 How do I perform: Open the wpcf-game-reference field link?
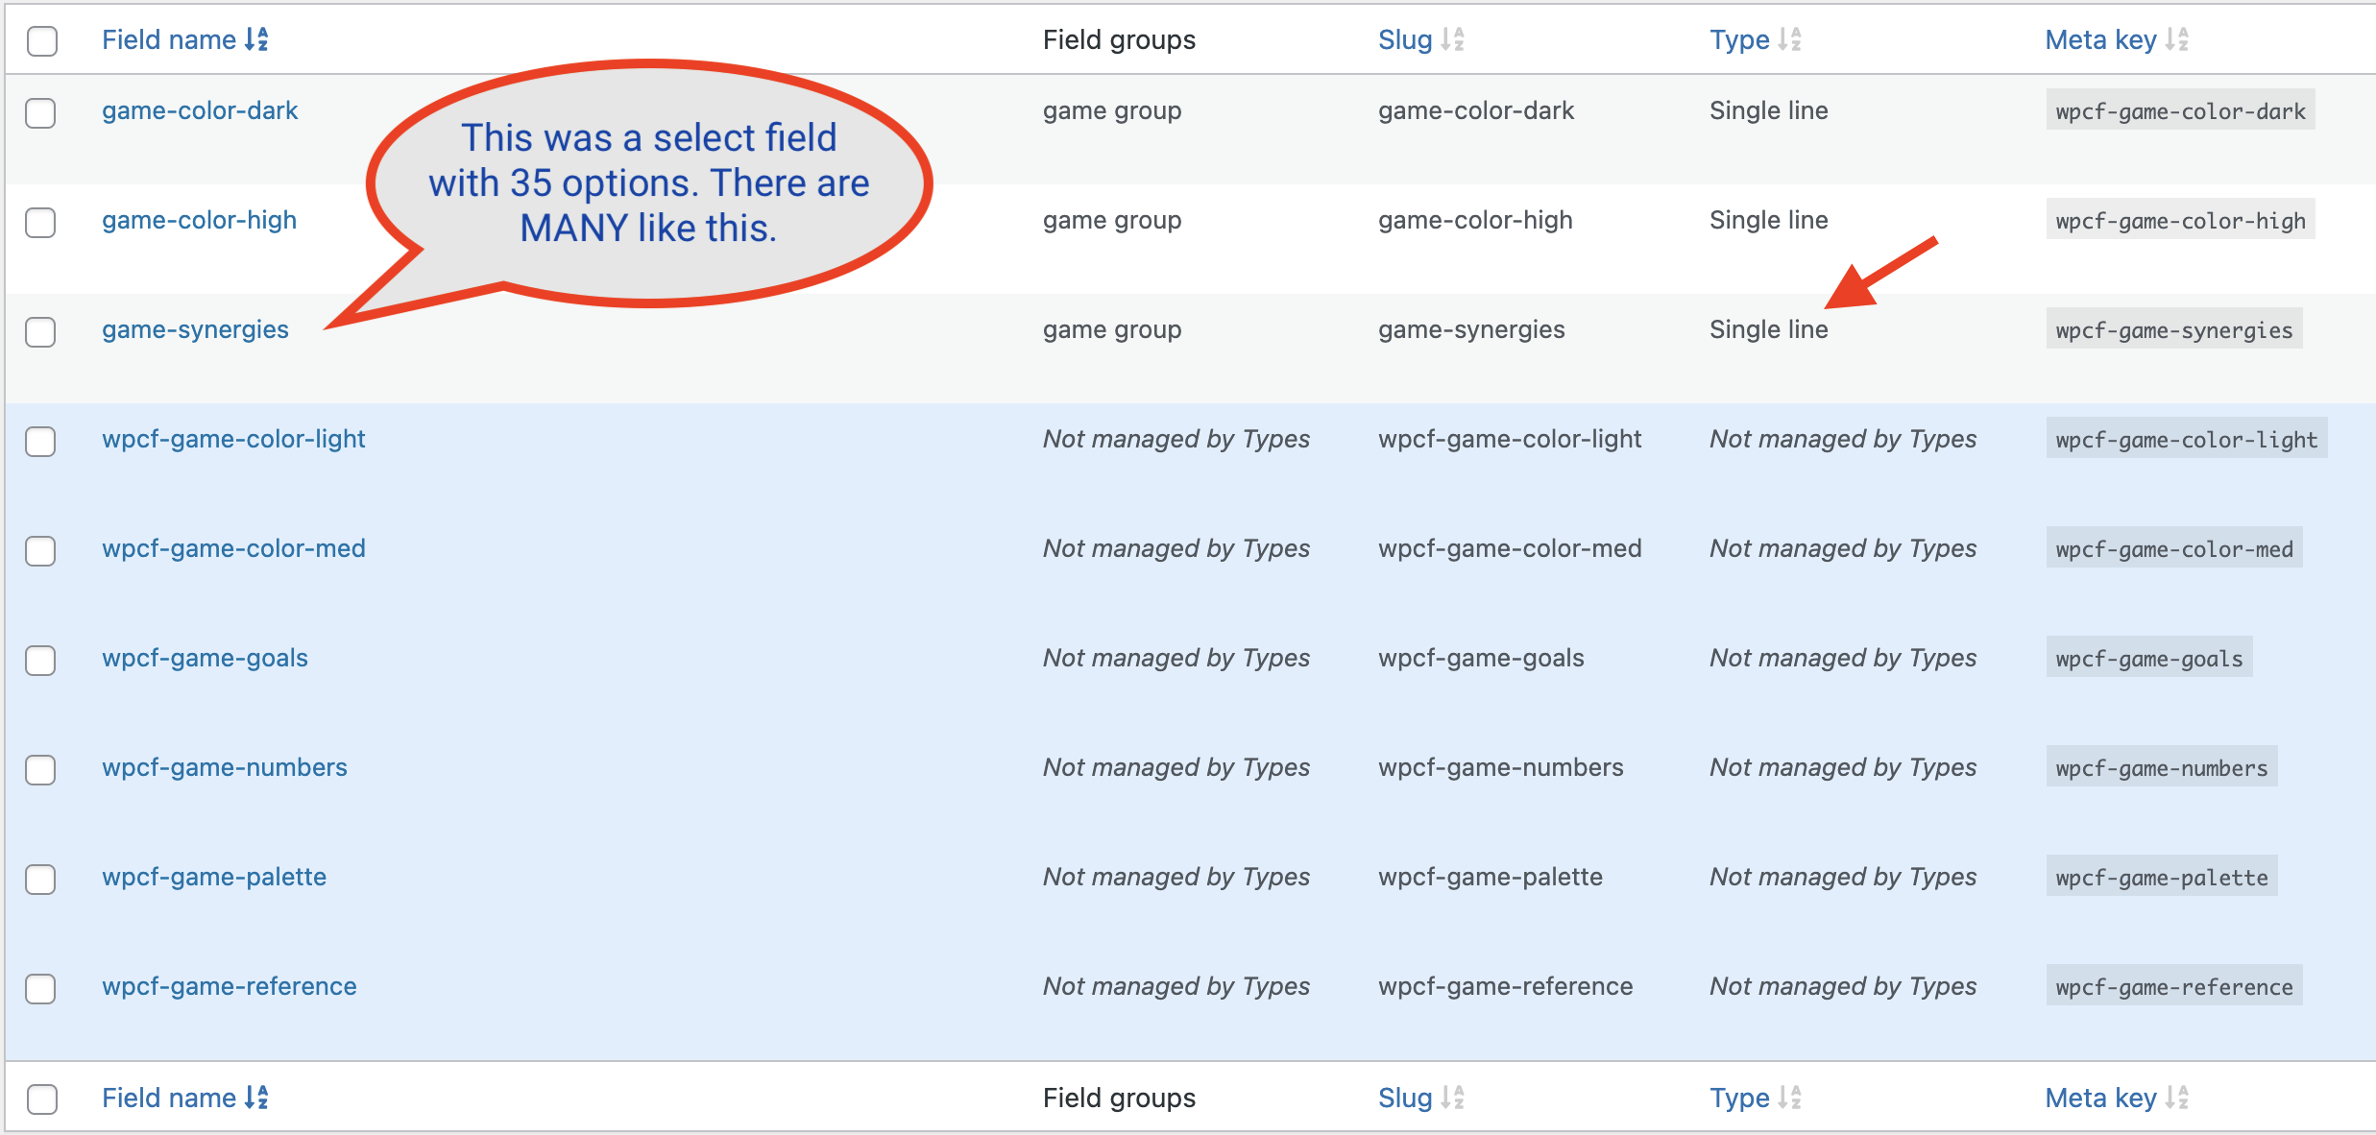pos(230,986)
